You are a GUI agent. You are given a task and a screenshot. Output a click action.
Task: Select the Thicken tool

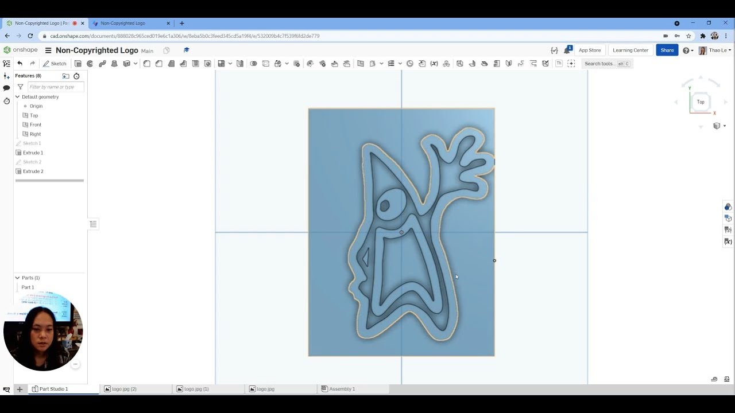point(127,64)
